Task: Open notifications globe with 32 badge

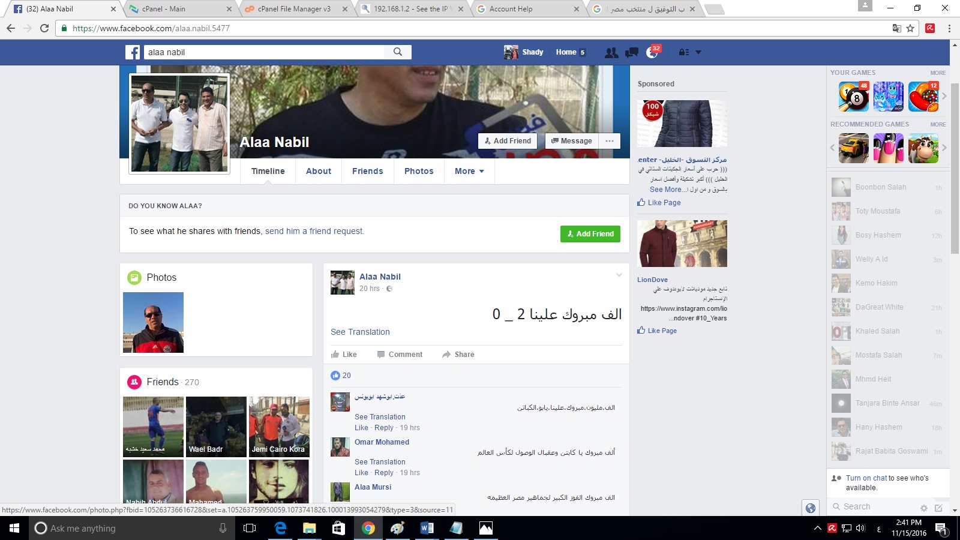Action: [652, 52]
